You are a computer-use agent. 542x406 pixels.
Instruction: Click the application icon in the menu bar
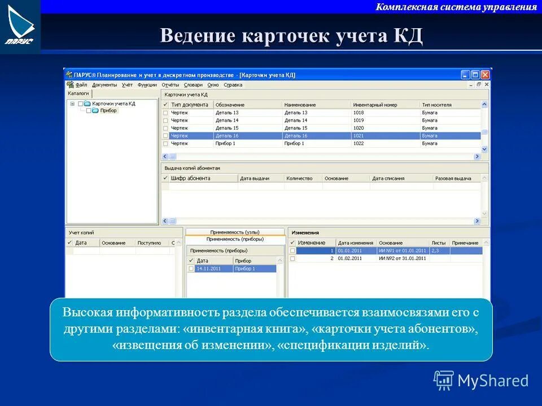pyautogui.click(x=70, y=85)
